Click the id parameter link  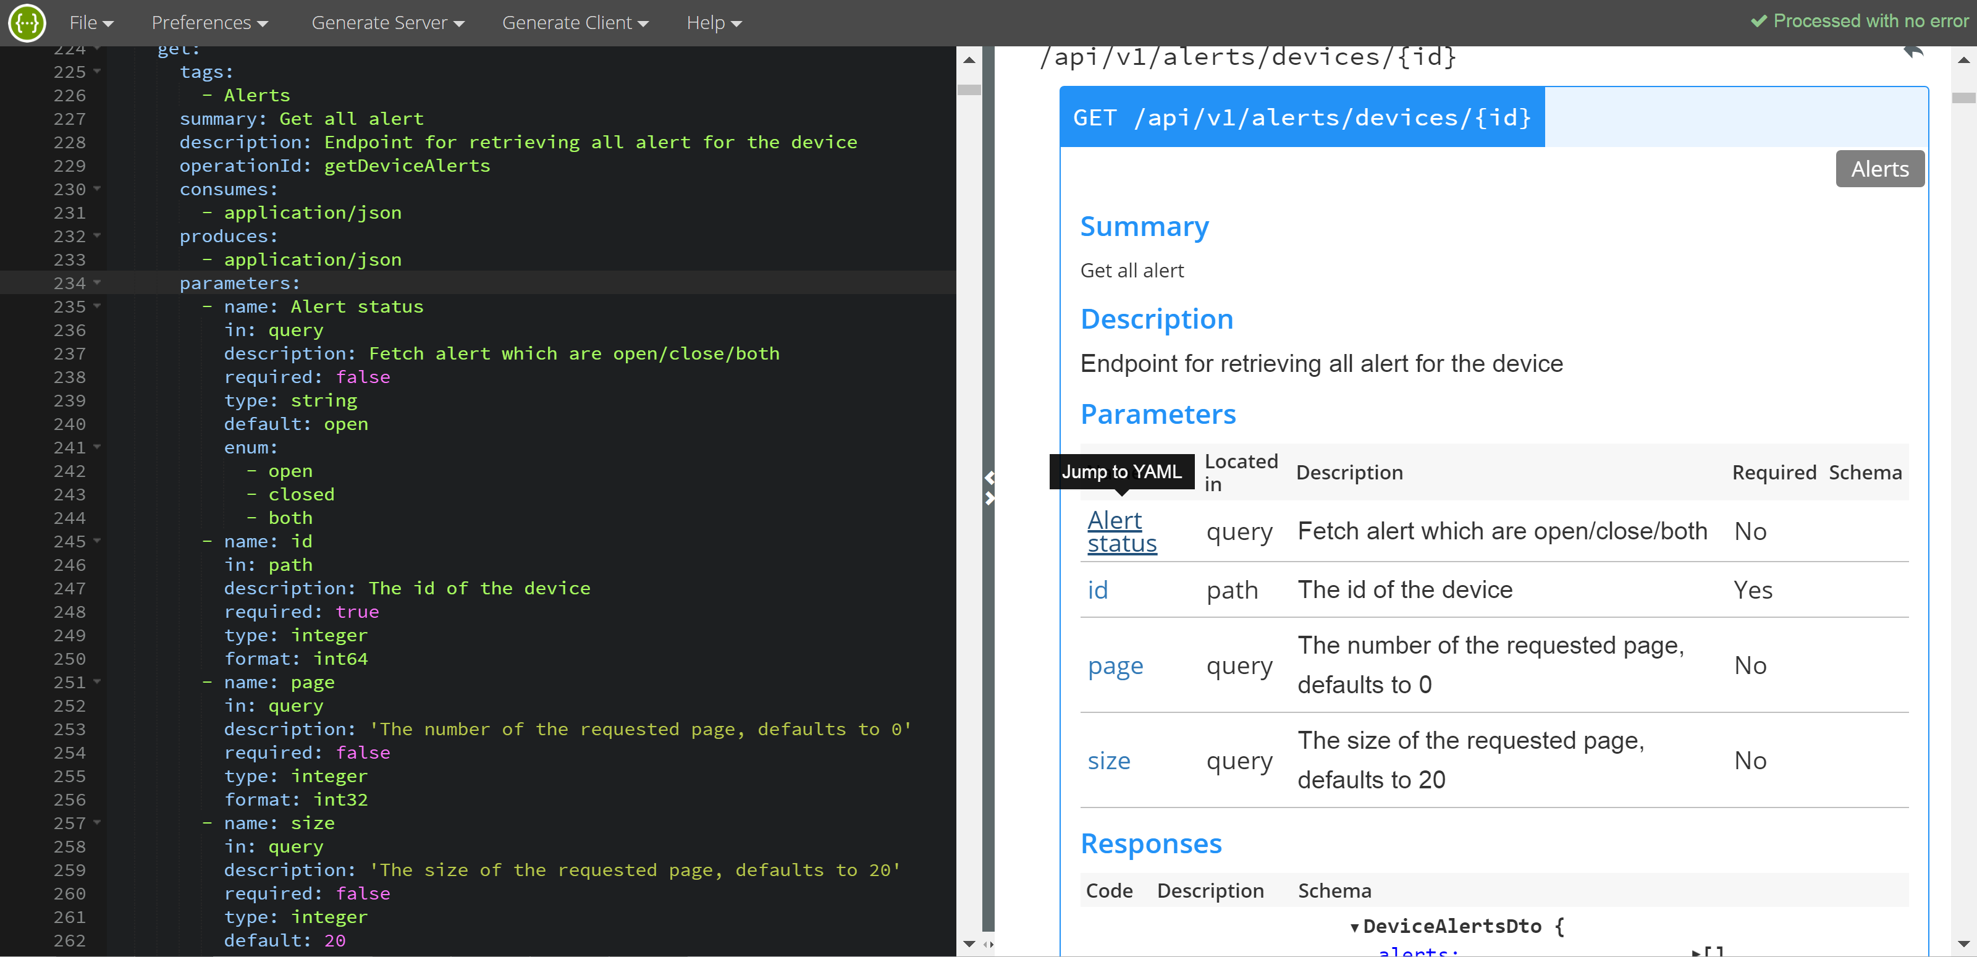(1097, 590)
